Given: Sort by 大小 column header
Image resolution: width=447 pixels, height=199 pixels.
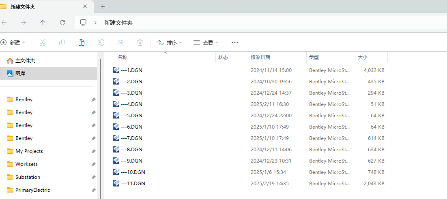Looking at the screenshot, I should 363,57.
